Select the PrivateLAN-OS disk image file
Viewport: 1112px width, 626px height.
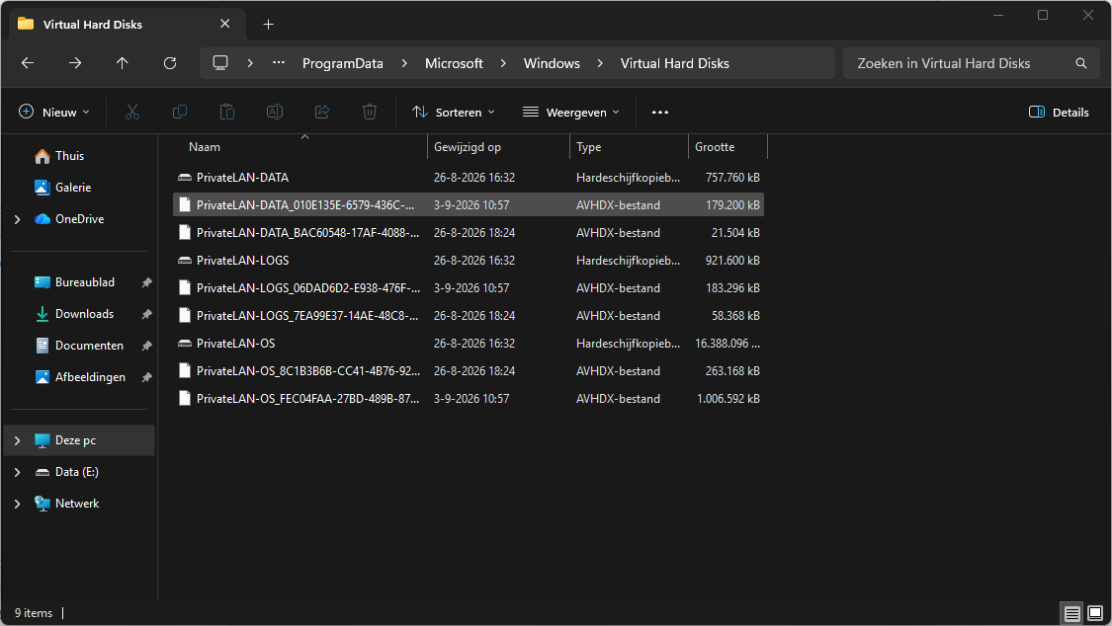click(x=469, y=344)
